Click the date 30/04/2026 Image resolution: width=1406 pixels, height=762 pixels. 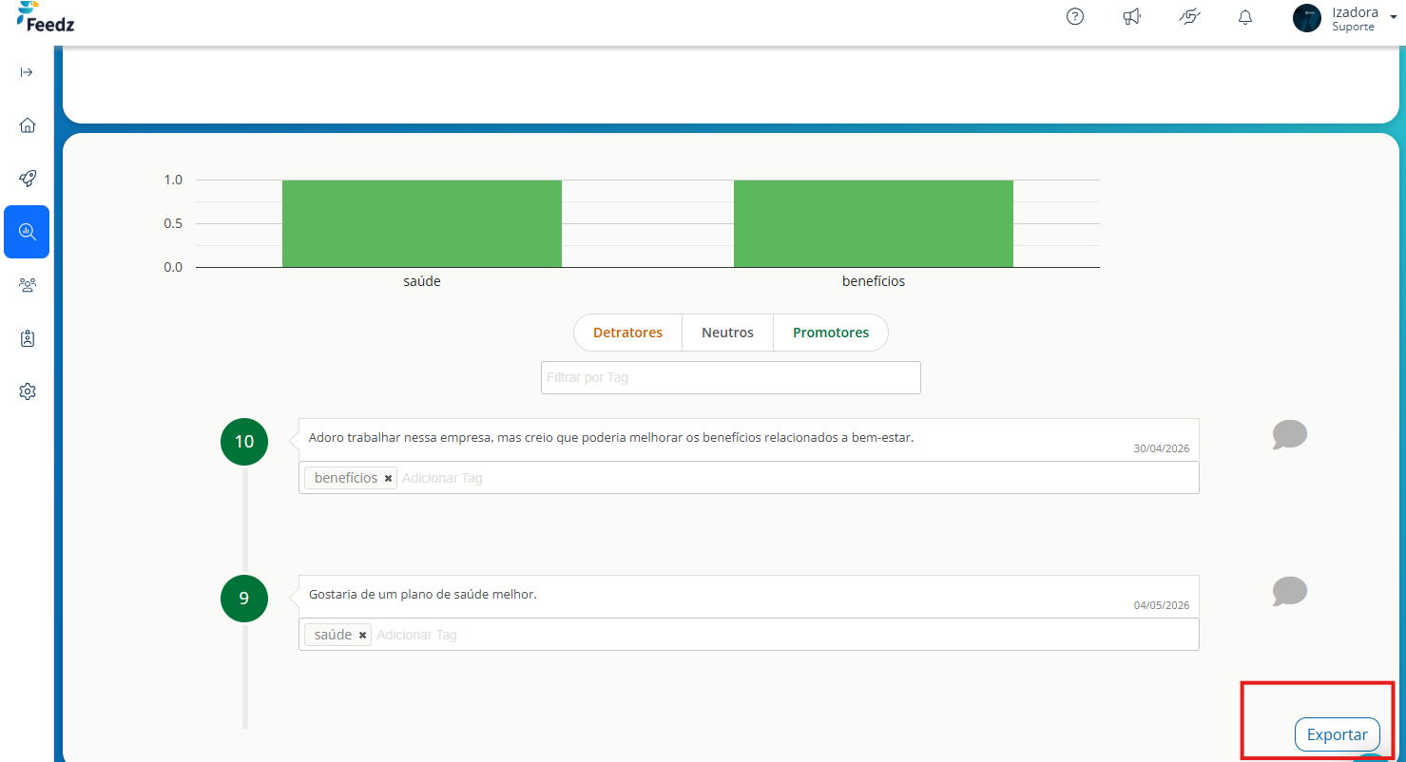[1162, 448]
